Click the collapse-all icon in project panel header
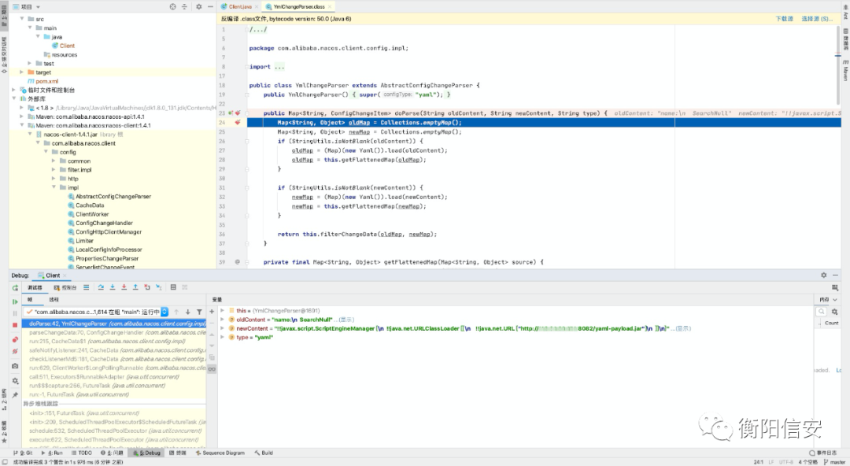 (x=184, y=6)
